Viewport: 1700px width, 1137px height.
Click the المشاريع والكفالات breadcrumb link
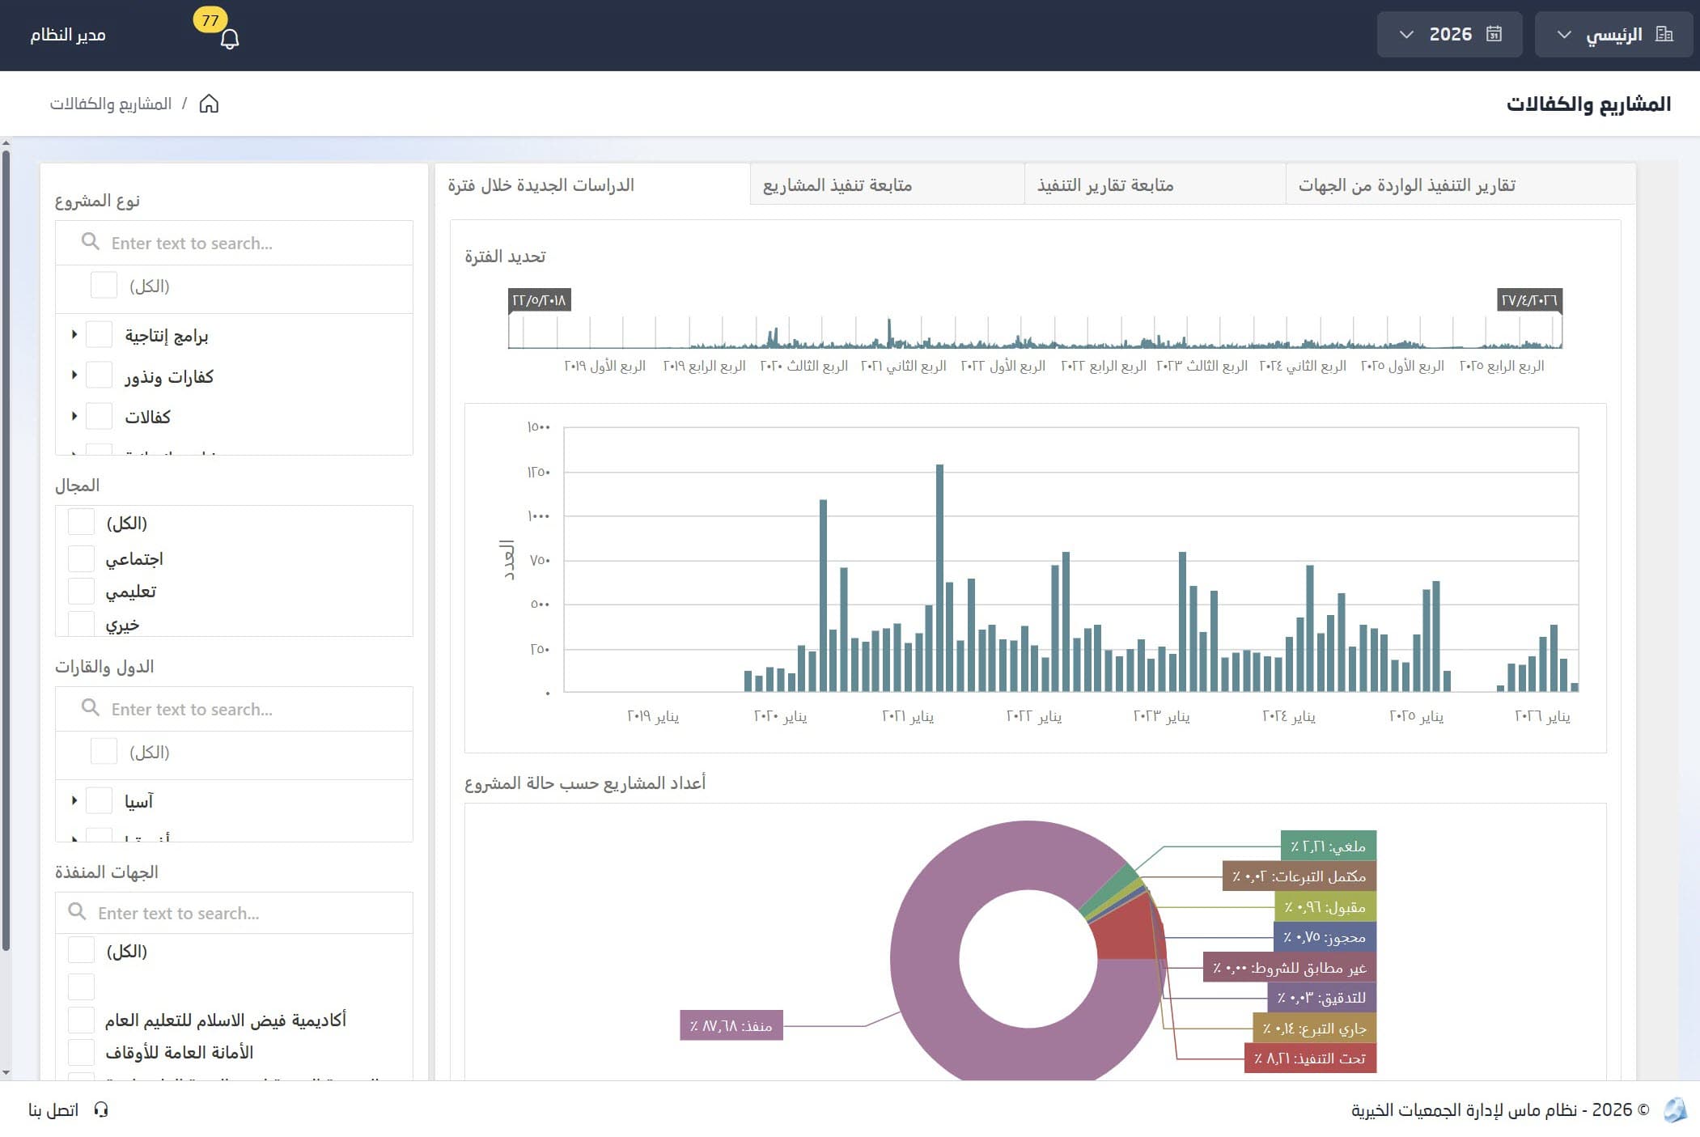pos(111,104)
